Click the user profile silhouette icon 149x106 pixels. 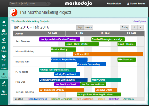(128, 4)
